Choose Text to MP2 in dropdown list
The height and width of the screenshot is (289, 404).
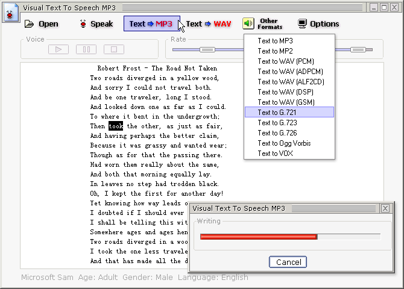click(289, 51)
